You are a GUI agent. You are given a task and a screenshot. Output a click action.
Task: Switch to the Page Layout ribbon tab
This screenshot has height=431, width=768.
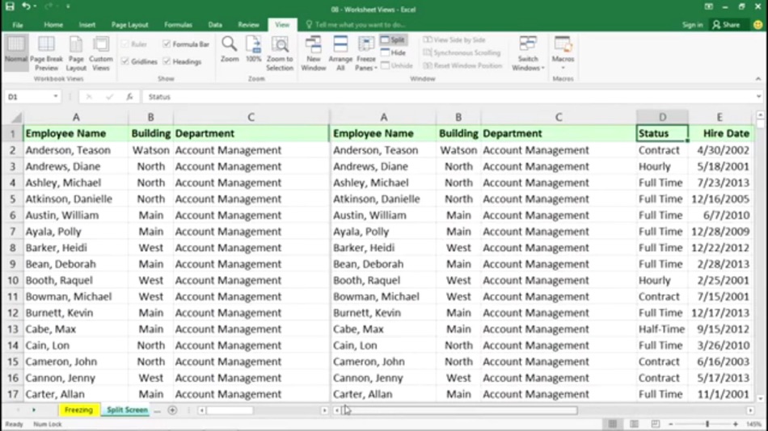coord(129,24)
